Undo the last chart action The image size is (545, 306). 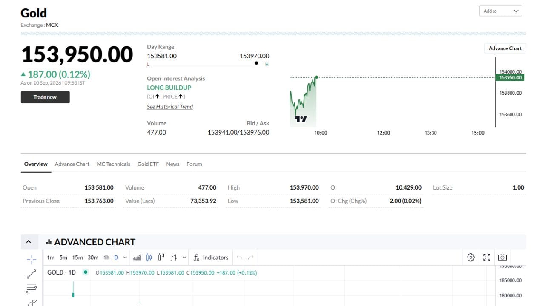pyautogui.click(x=239, y=258)
